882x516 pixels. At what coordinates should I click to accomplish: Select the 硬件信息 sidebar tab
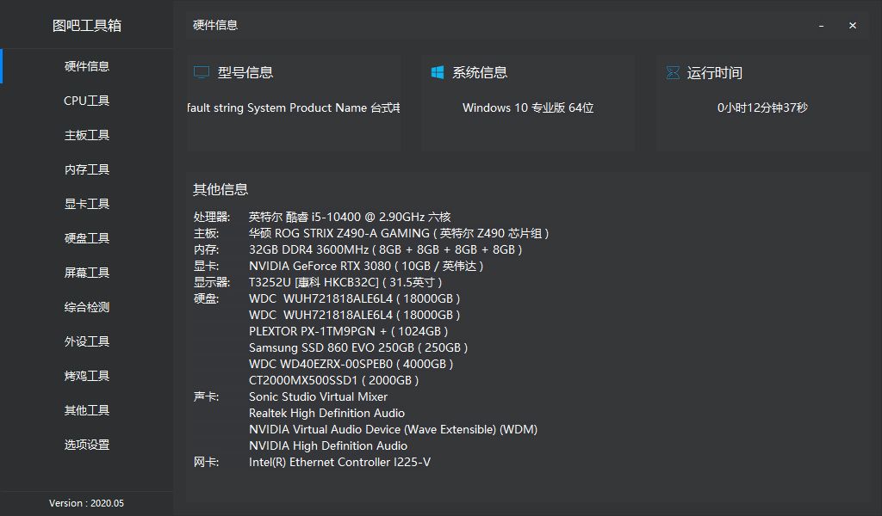(x=87, y=66)
